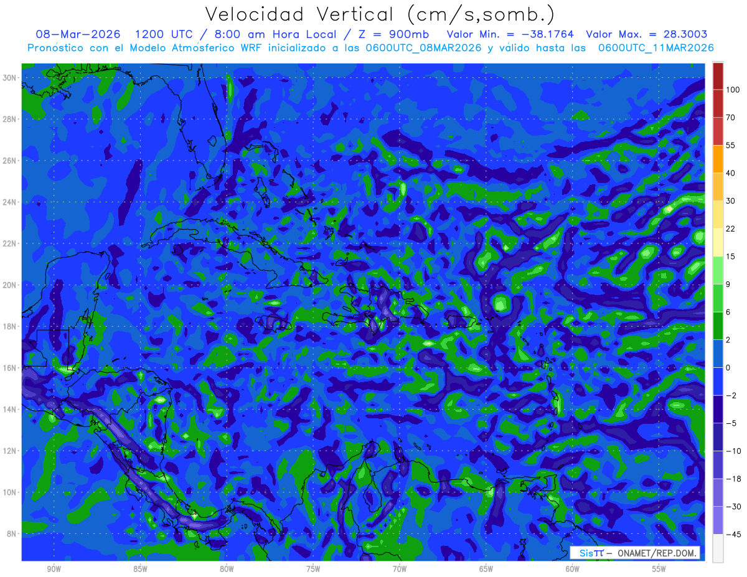This screenshot has width=747, height=577.
Task: Click the 'SisTT - ONAMET/REP.DOM.' credit box
Action: click(635, 553)
